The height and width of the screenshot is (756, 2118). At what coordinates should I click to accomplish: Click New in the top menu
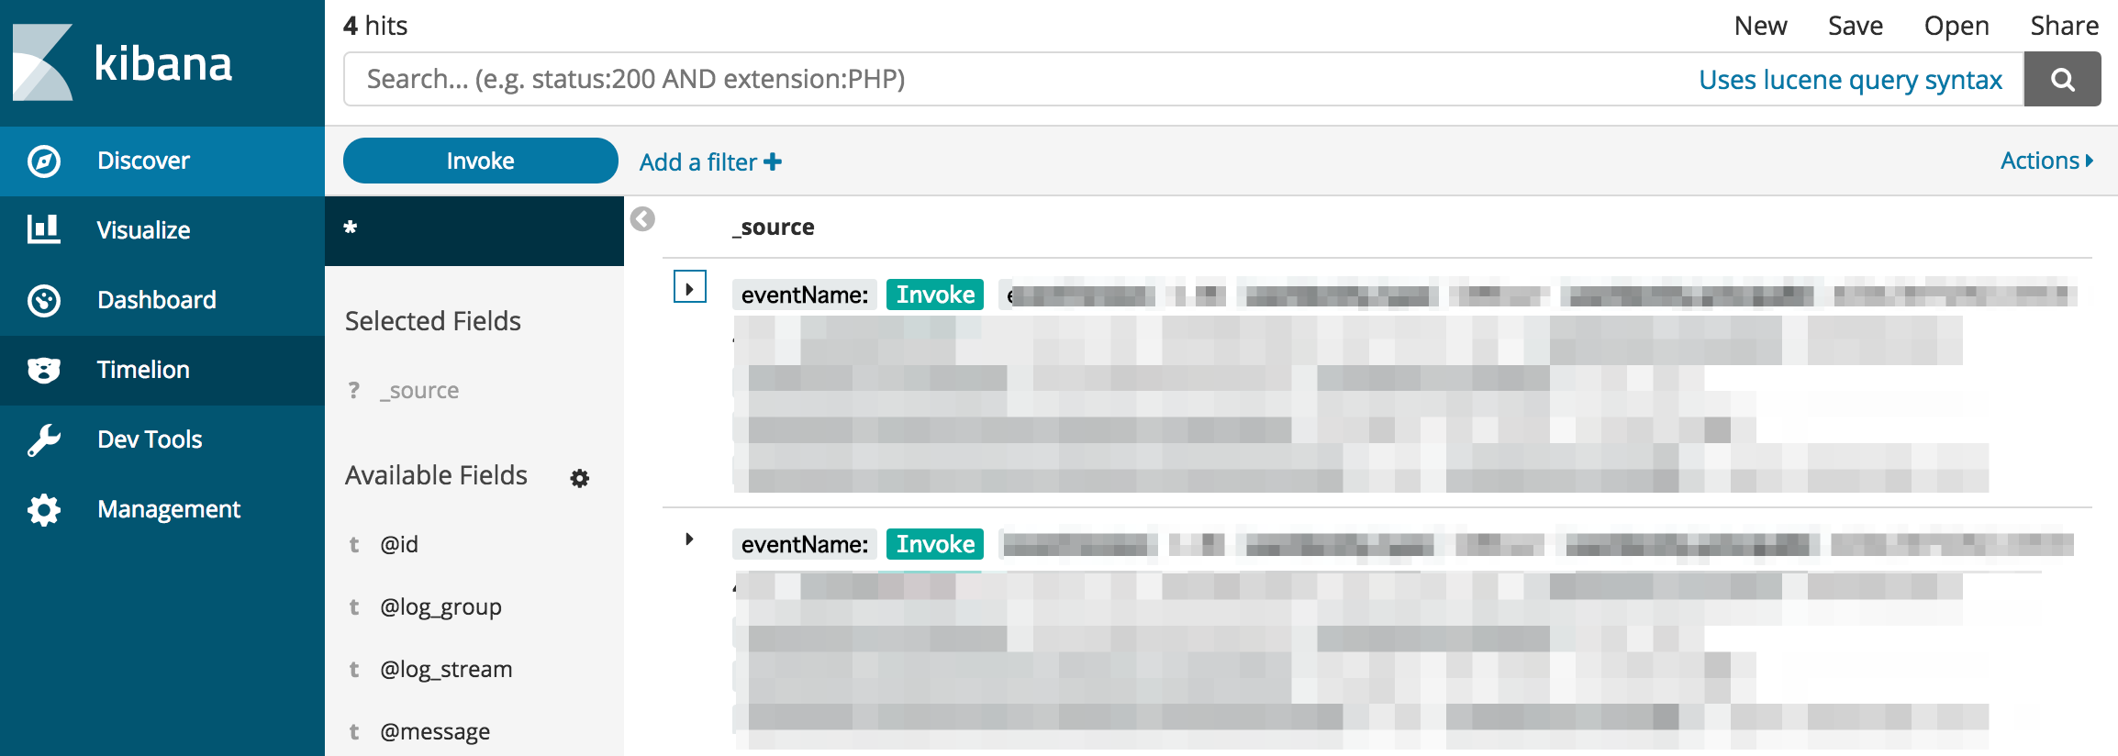tap(1760, 25)
